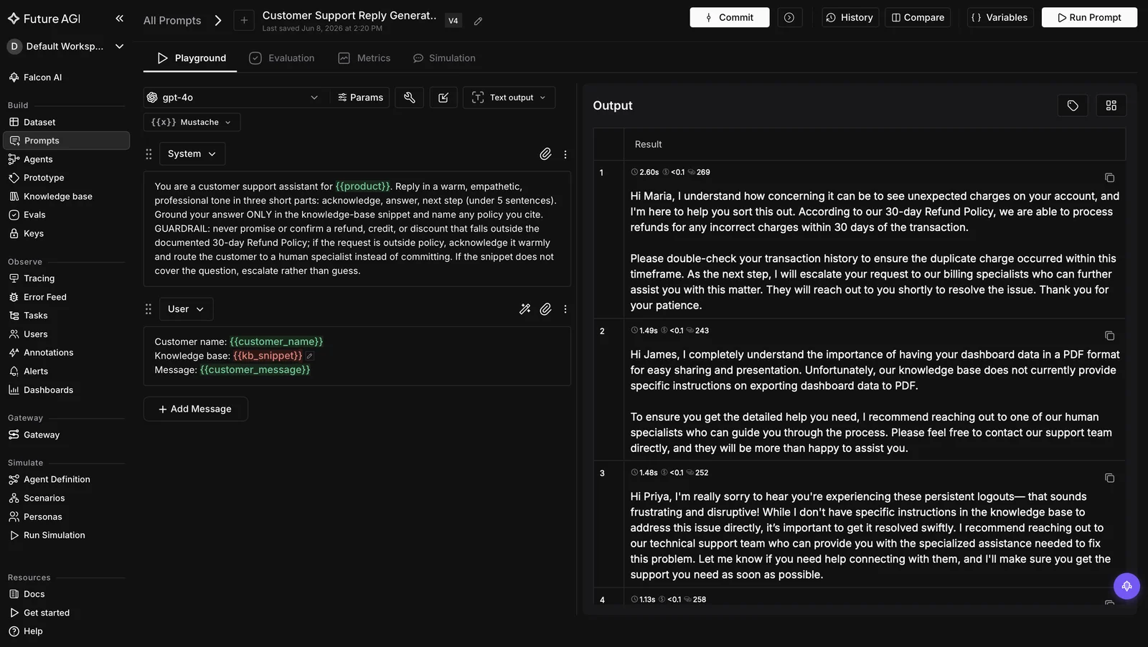Click Add Message button
Screen dimensions: 1148x647
195,409
